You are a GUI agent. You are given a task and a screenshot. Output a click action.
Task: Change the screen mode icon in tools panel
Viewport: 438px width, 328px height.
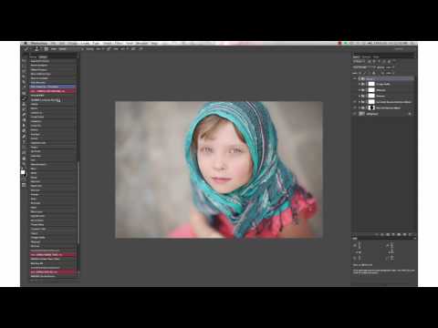coord(24,185)
